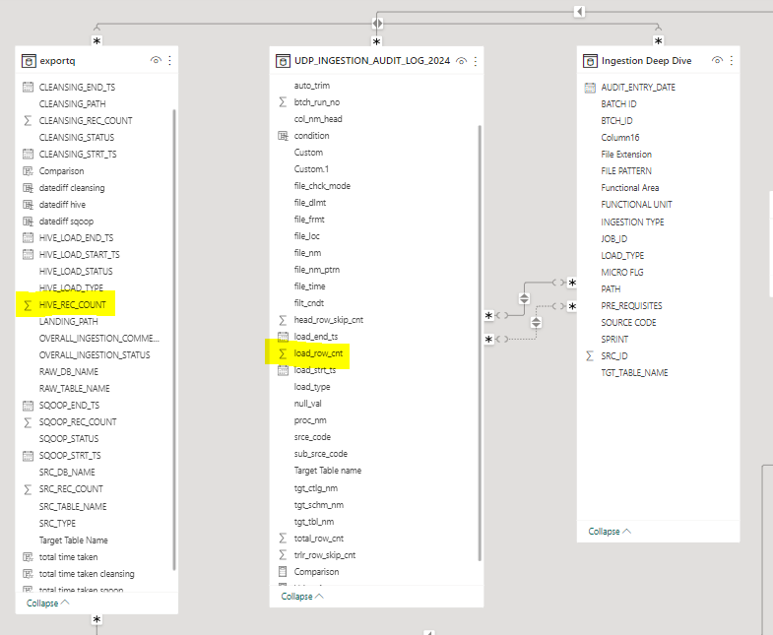This screenshot has width=773, height=635.
Task: Click the Ingestion Deep Dive table icon
Action: [x=590, y=61]
